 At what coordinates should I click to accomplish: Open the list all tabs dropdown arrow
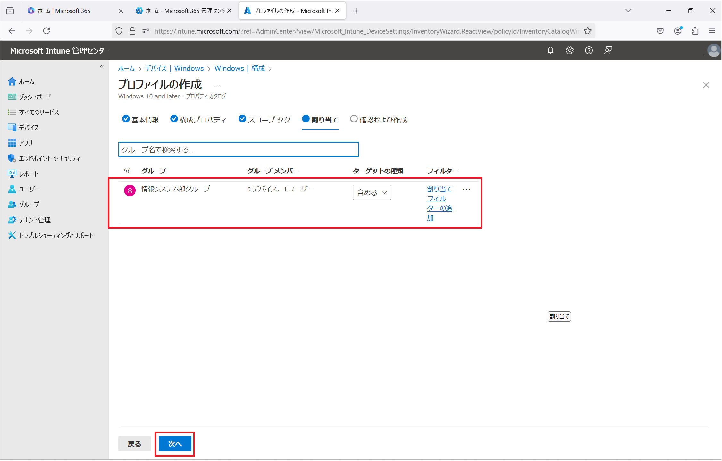(x=628, y=11)
